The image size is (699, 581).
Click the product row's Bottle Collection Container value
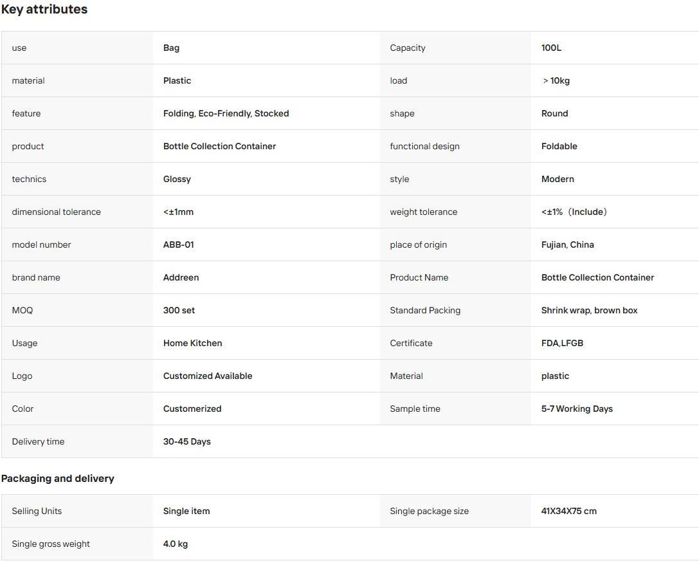click(219, 146)
